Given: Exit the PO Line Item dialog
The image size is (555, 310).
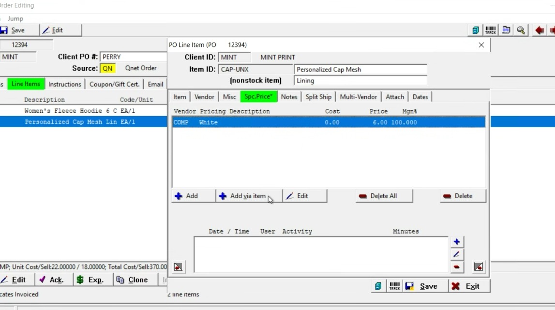Looking at the screenshot, I should (469, 286).
